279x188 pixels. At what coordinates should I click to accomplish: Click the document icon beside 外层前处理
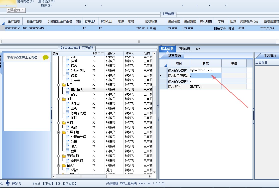click(68, 137)
